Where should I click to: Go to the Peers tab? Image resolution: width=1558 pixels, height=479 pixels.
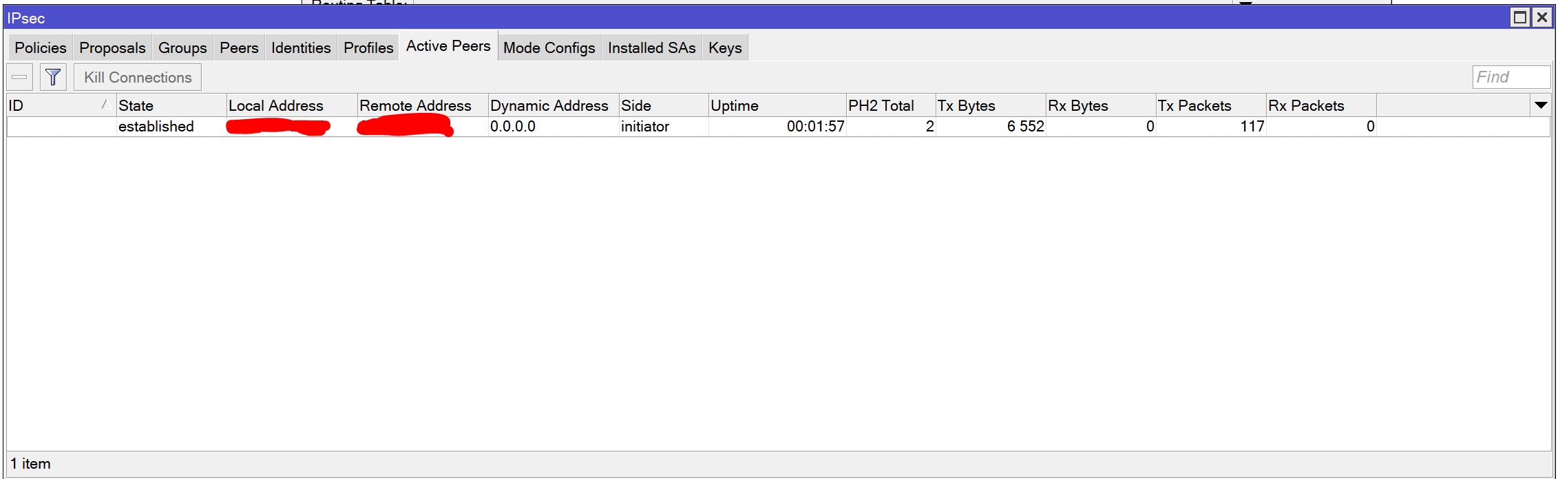pyautogui.click(x=239, y=47)
